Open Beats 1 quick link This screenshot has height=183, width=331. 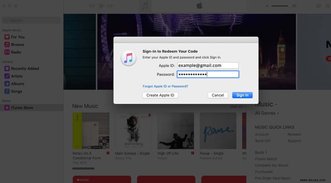(x=261, y=153)
